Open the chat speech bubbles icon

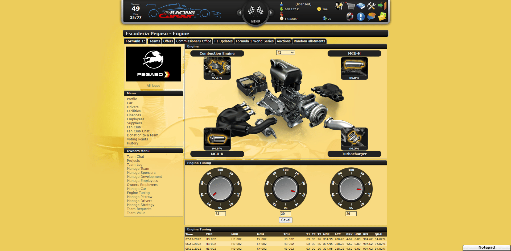tap(371, 17)
